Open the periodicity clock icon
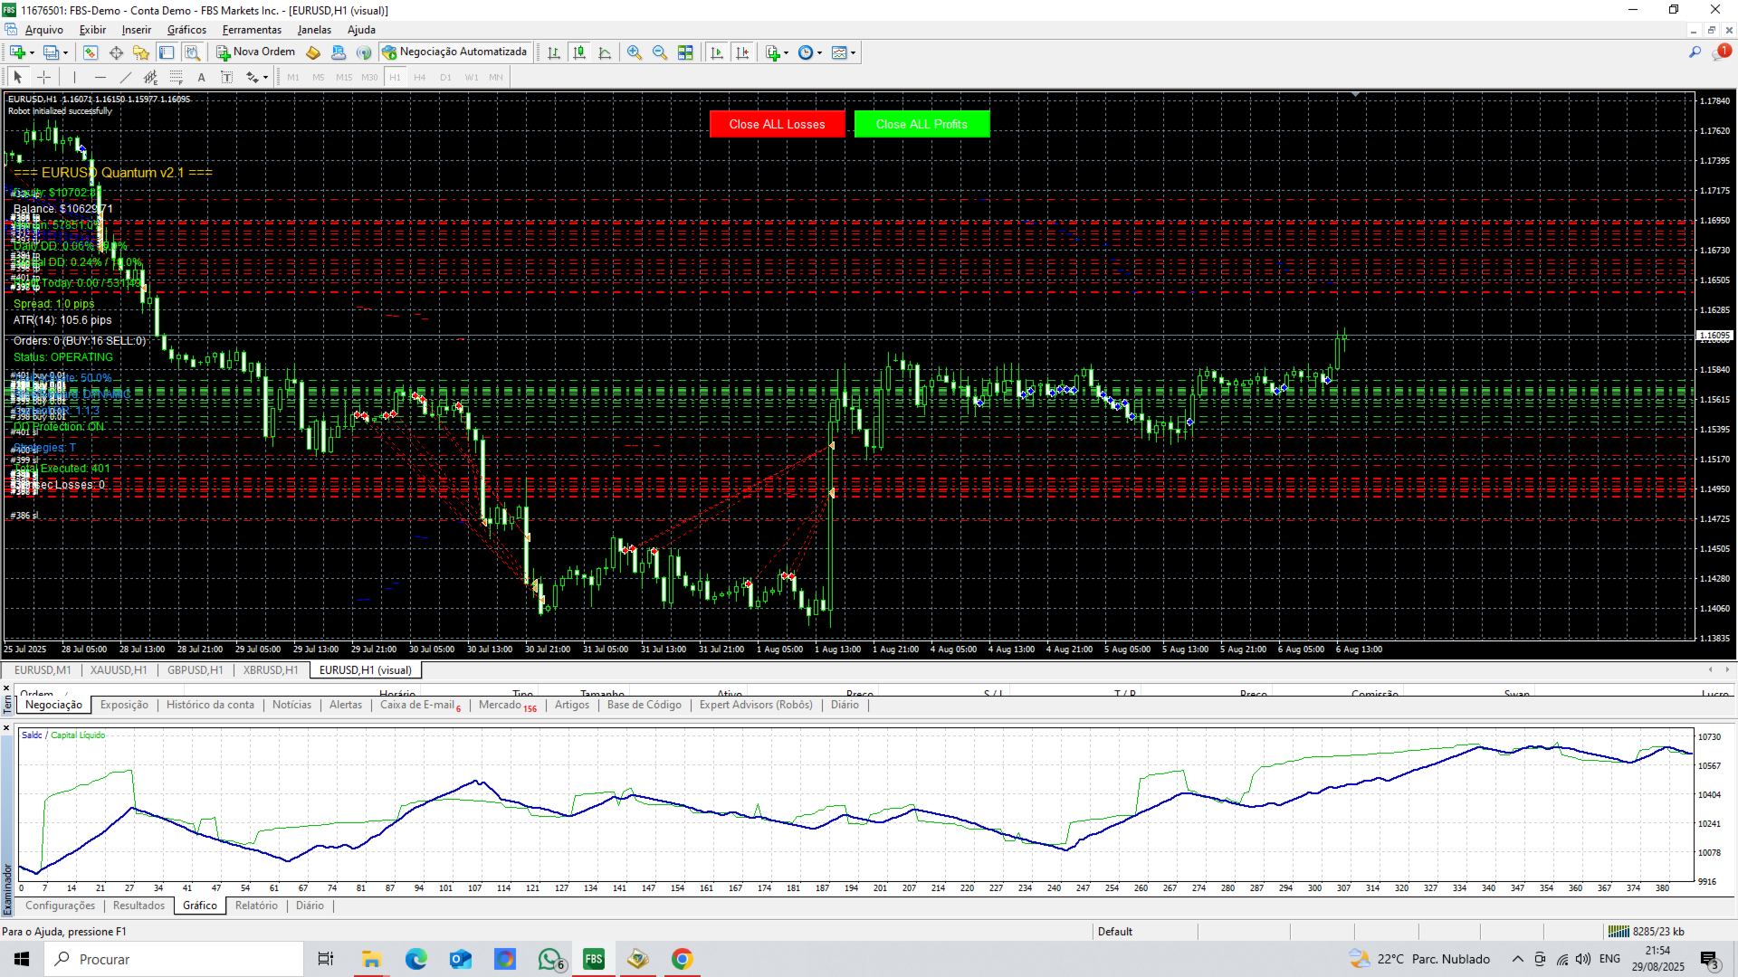Screen dimensions: 1738x977 [806, 52]
